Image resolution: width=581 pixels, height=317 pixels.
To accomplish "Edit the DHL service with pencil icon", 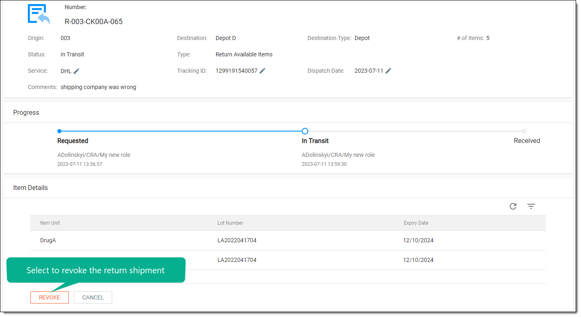I will pyautogui.click(x=77, y=71).
